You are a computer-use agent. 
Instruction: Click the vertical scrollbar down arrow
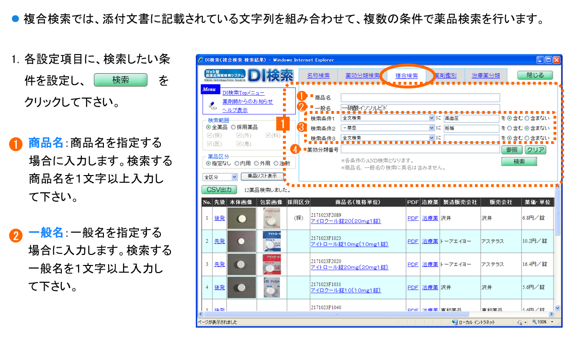[x=556, y=309]
